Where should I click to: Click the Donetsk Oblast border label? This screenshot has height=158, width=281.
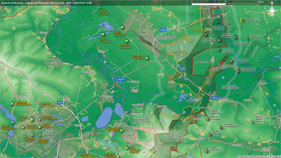247,48
